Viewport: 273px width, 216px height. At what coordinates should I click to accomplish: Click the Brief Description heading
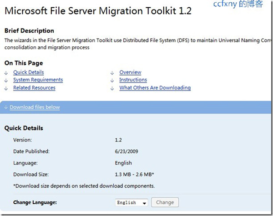click(29, 31)
